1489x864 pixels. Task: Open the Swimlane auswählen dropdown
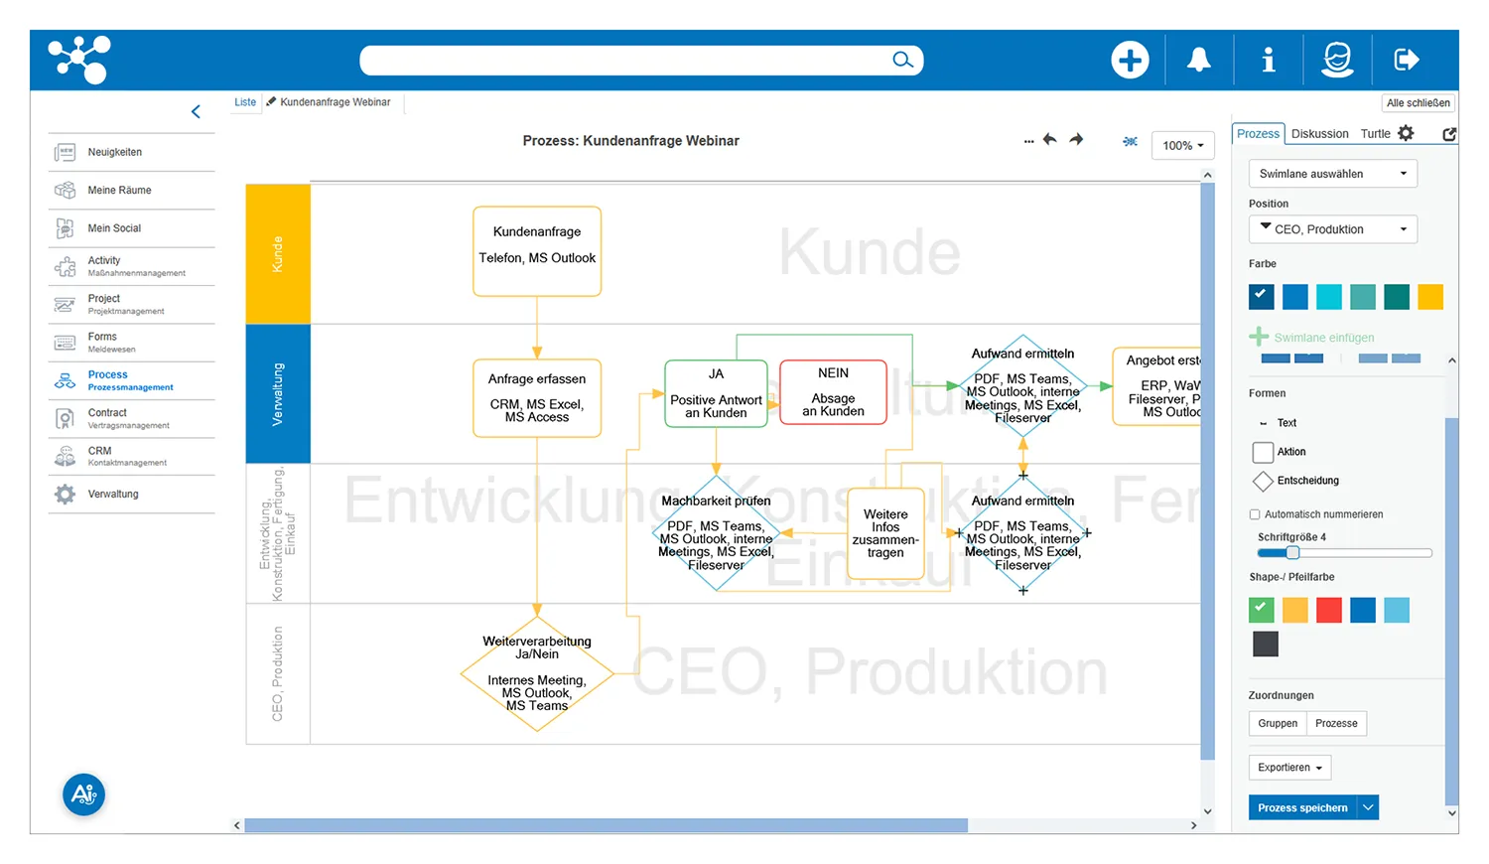pos(1332,174)
